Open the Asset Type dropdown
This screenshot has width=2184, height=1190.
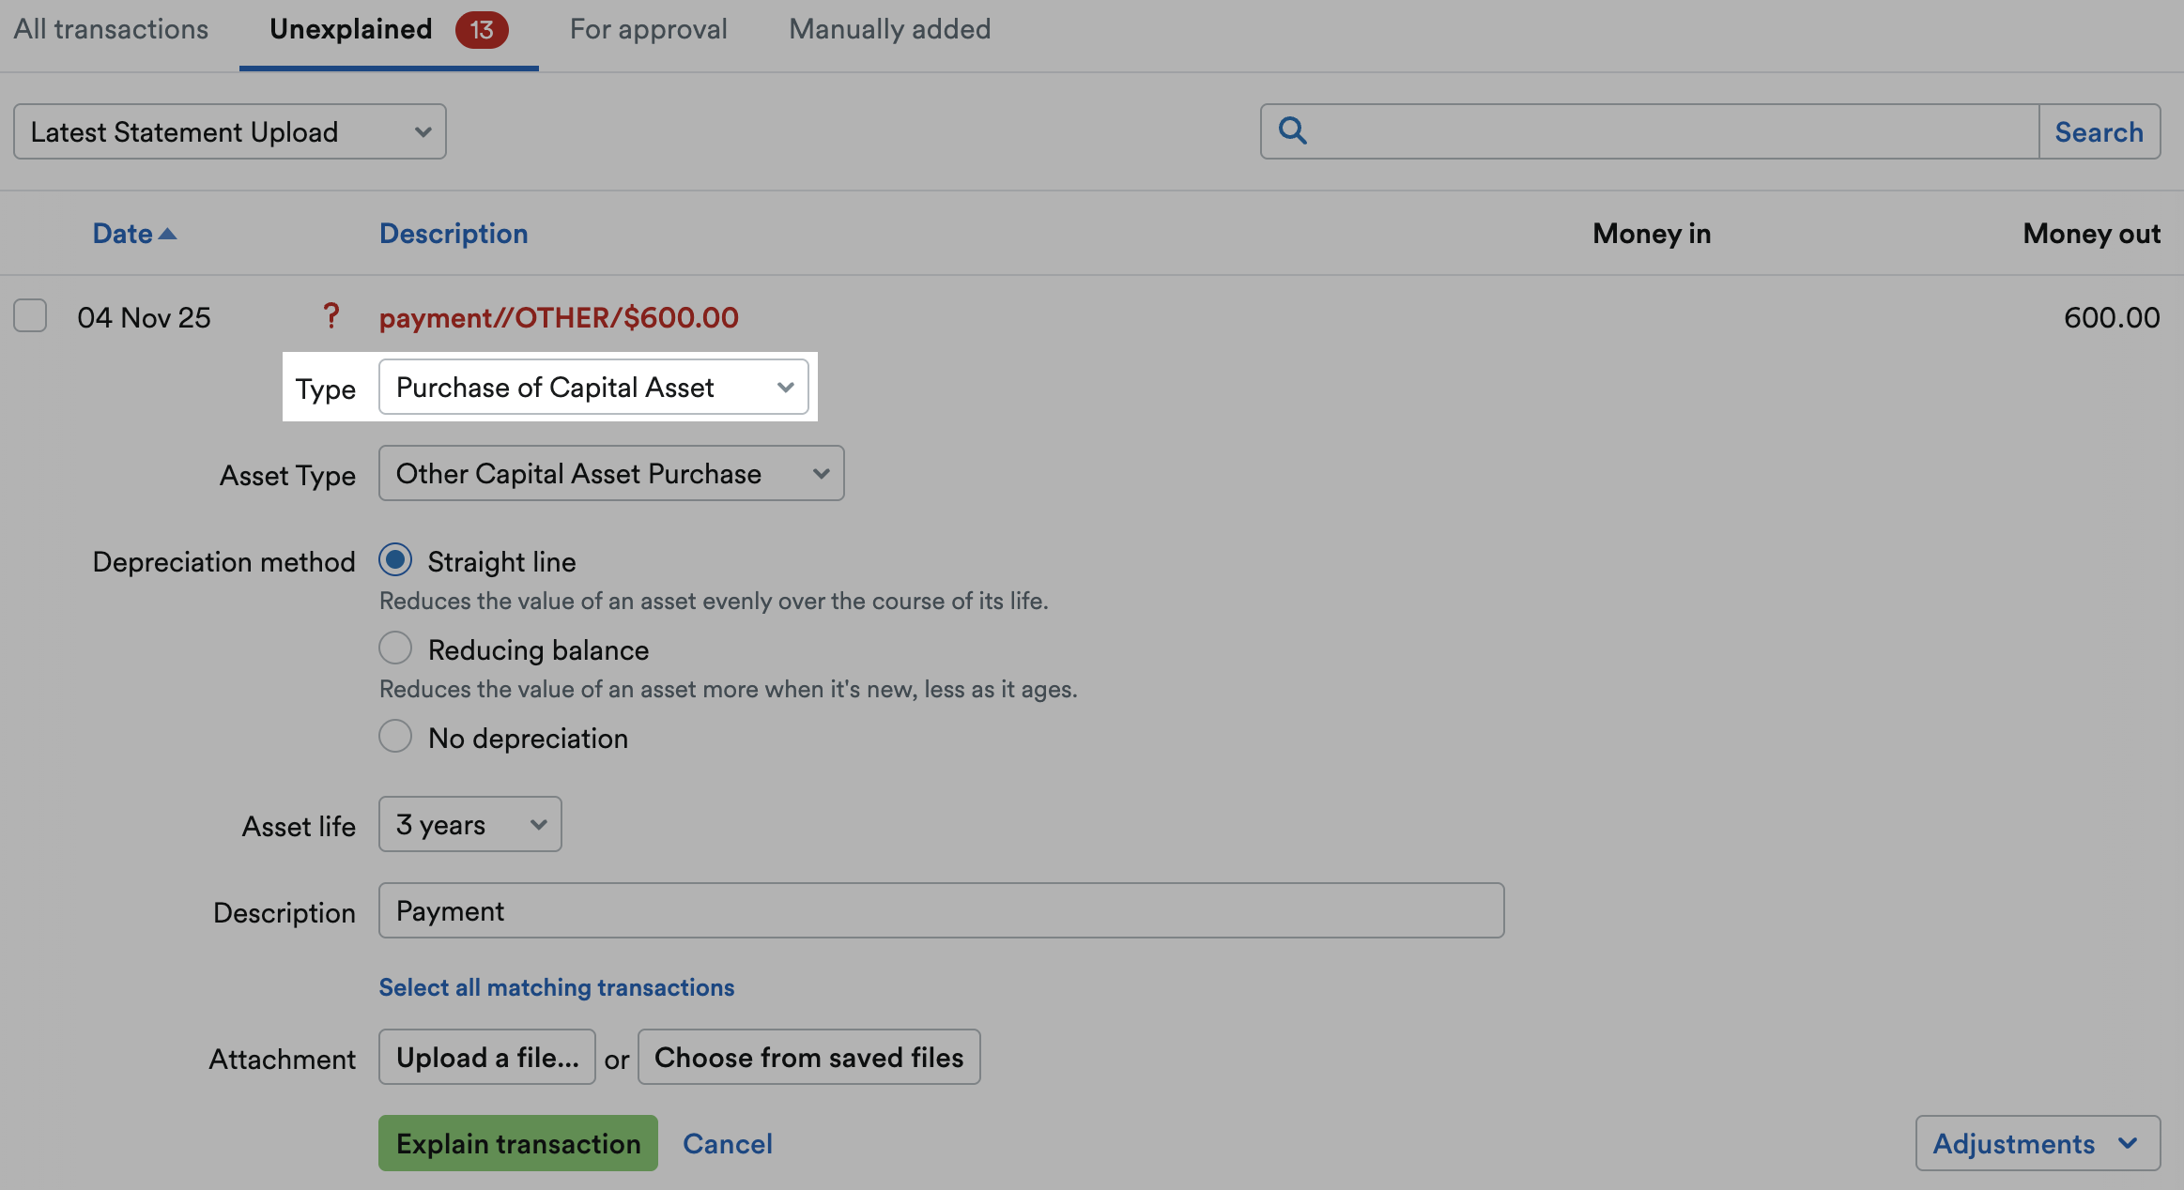tap(611, 473)
